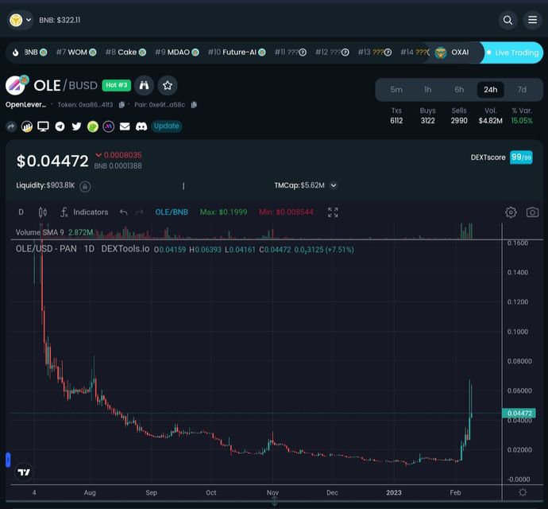Viewport: 548px width, 509px height.
Task: Select the 5m stats tab
Action: [x=396, y=90]
